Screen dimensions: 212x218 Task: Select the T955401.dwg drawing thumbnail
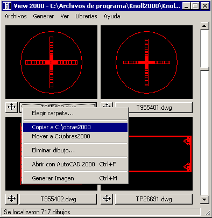pos(146,62)
